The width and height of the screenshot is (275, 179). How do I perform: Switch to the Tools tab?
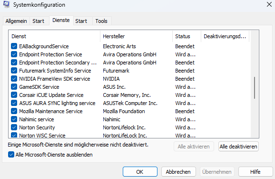[x=101, y=21]
